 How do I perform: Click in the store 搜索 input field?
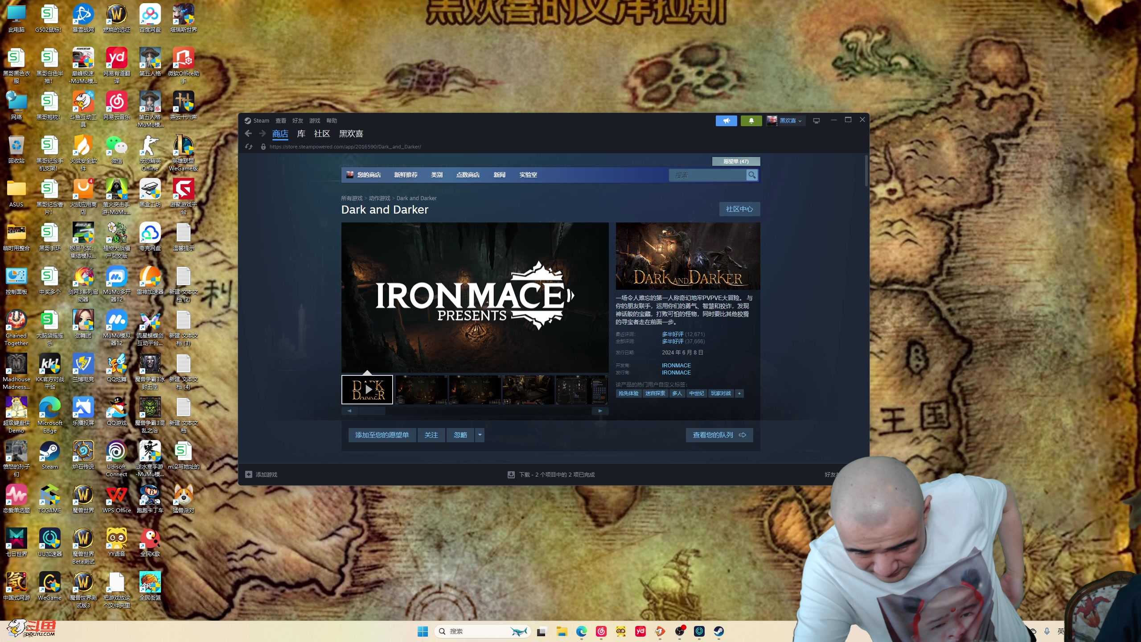[x=707, y=175]
